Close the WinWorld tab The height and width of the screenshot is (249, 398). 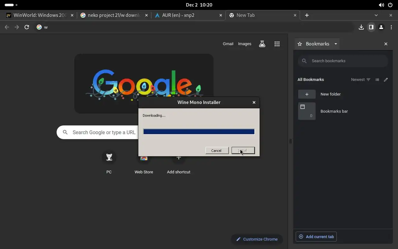[72, 15]
